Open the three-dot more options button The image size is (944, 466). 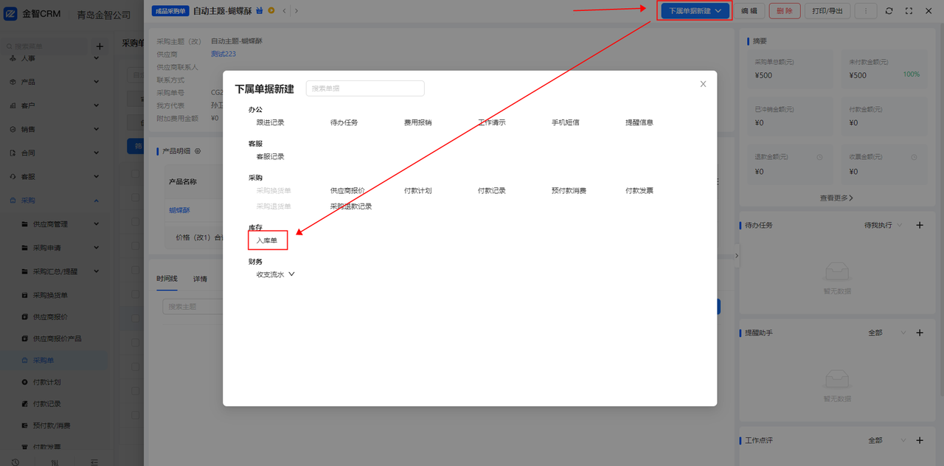coord(866,11)
